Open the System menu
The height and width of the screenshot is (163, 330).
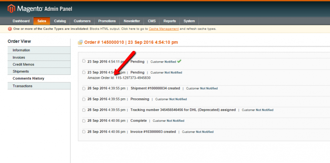189,21
